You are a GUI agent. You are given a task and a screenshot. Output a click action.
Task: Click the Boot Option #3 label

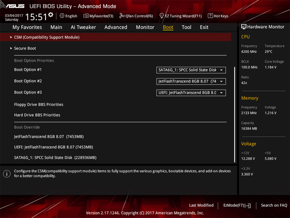click(28, 92)
